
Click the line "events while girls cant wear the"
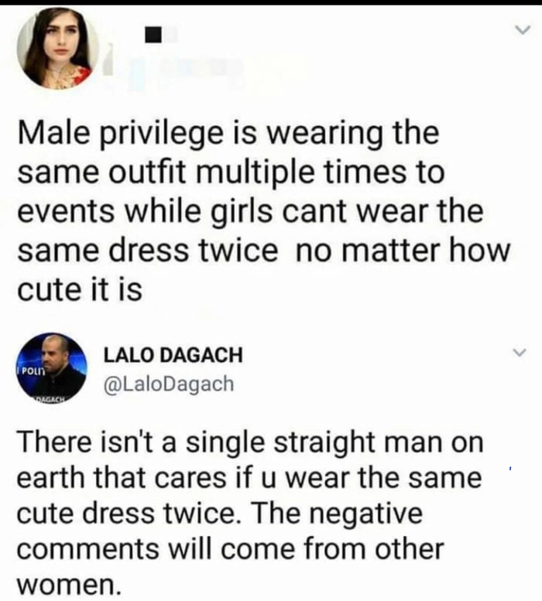[x=250, y=211]
